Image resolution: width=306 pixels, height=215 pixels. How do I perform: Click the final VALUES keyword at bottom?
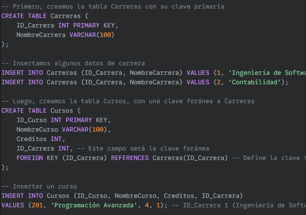(13, 205)
